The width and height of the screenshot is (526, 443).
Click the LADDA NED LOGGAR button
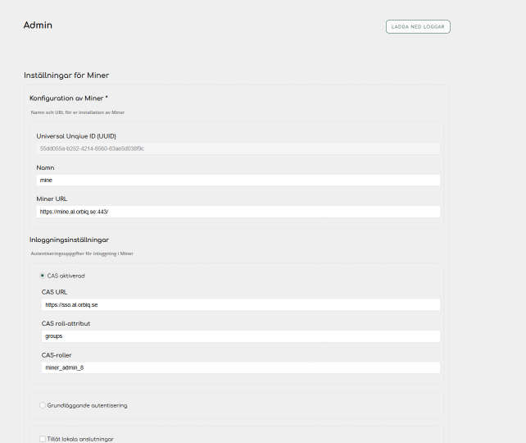point(418,26)
